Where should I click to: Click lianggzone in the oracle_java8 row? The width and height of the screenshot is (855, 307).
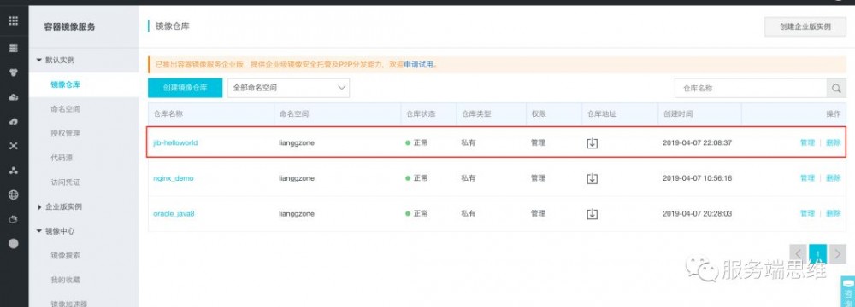click(x=297, y=214)
